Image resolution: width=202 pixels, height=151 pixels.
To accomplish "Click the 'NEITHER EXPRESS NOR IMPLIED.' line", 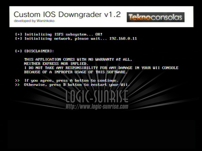I will 56,64.
